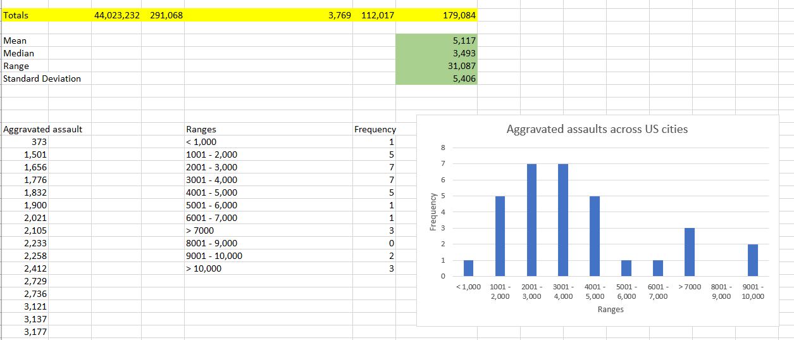Click the chart bar for 2001 - 3,000
794x340 pixels.
[531, 220]
